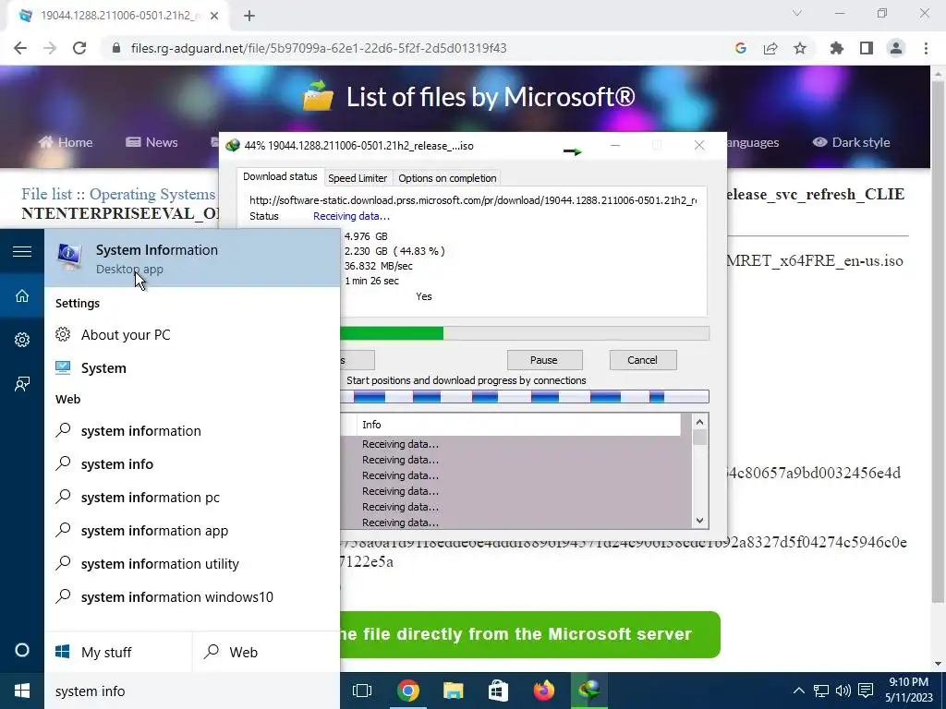Search web for system information pc
This screenshot has height=709, width=946.
click(192, 498)
